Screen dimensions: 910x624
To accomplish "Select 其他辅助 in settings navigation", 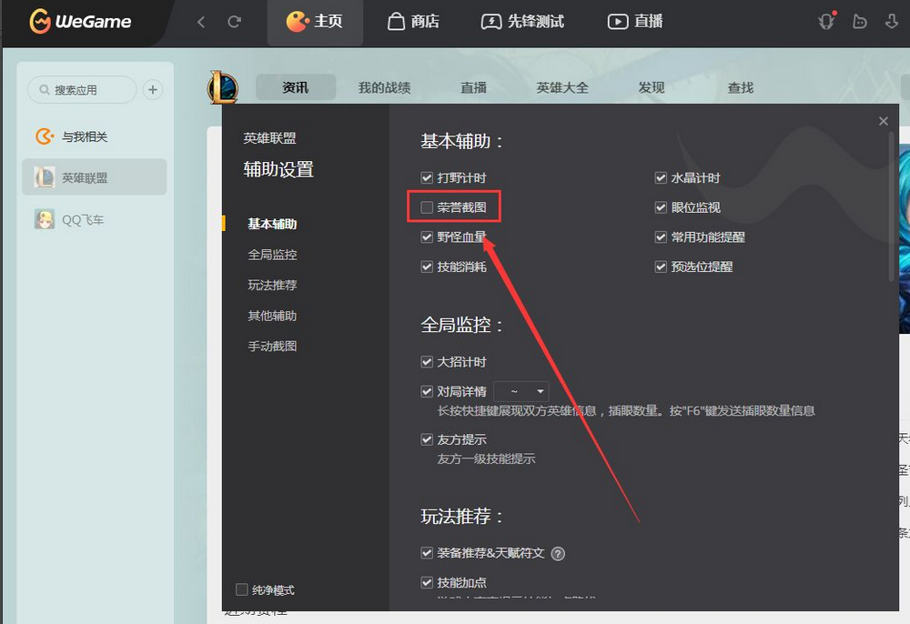I will (272, 316).
